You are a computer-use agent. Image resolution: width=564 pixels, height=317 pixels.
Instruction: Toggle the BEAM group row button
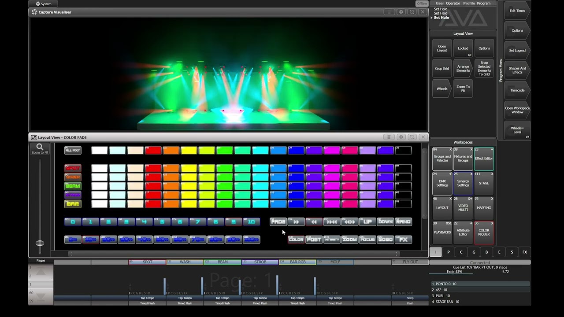coord(73,186)
